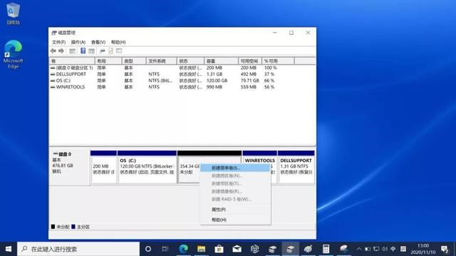456x256 pixels.
Task: Click the show/hide console tree toolbar icon
Action: pyautogui.click(x=72, y=51)
